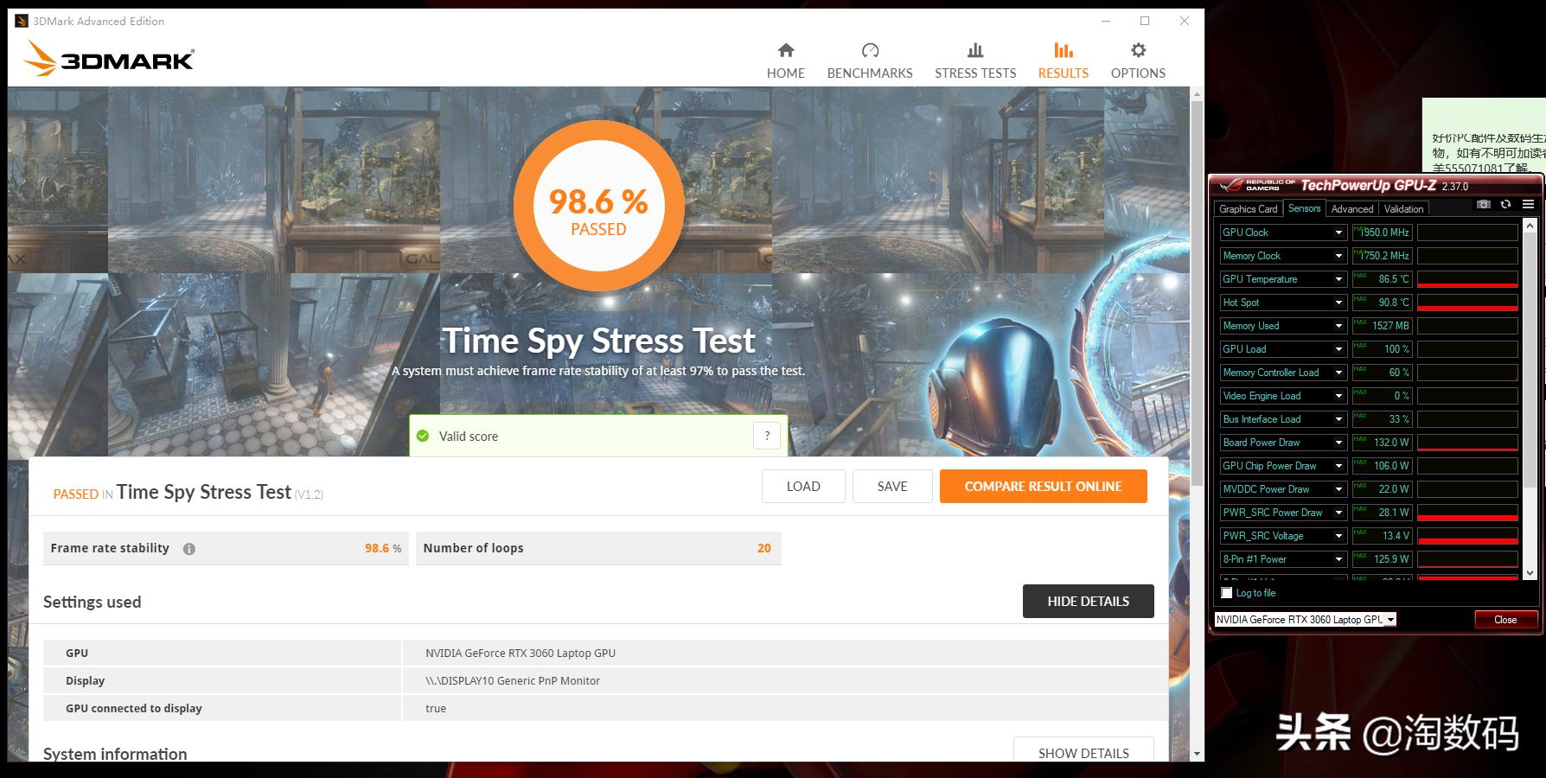Go to 3DMark Home tab
Screen dimensions: 1546x778
click(x=785, y=61)
